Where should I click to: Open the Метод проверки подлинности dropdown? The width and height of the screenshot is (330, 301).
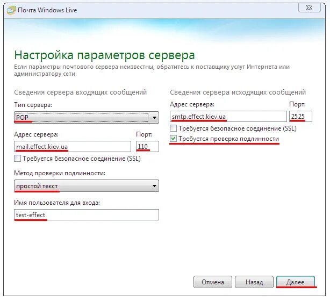(x=87, y=186)
